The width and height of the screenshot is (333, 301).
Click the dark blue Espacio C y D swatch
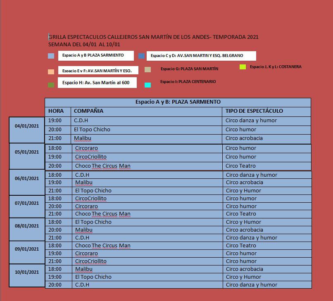point(141,56)
